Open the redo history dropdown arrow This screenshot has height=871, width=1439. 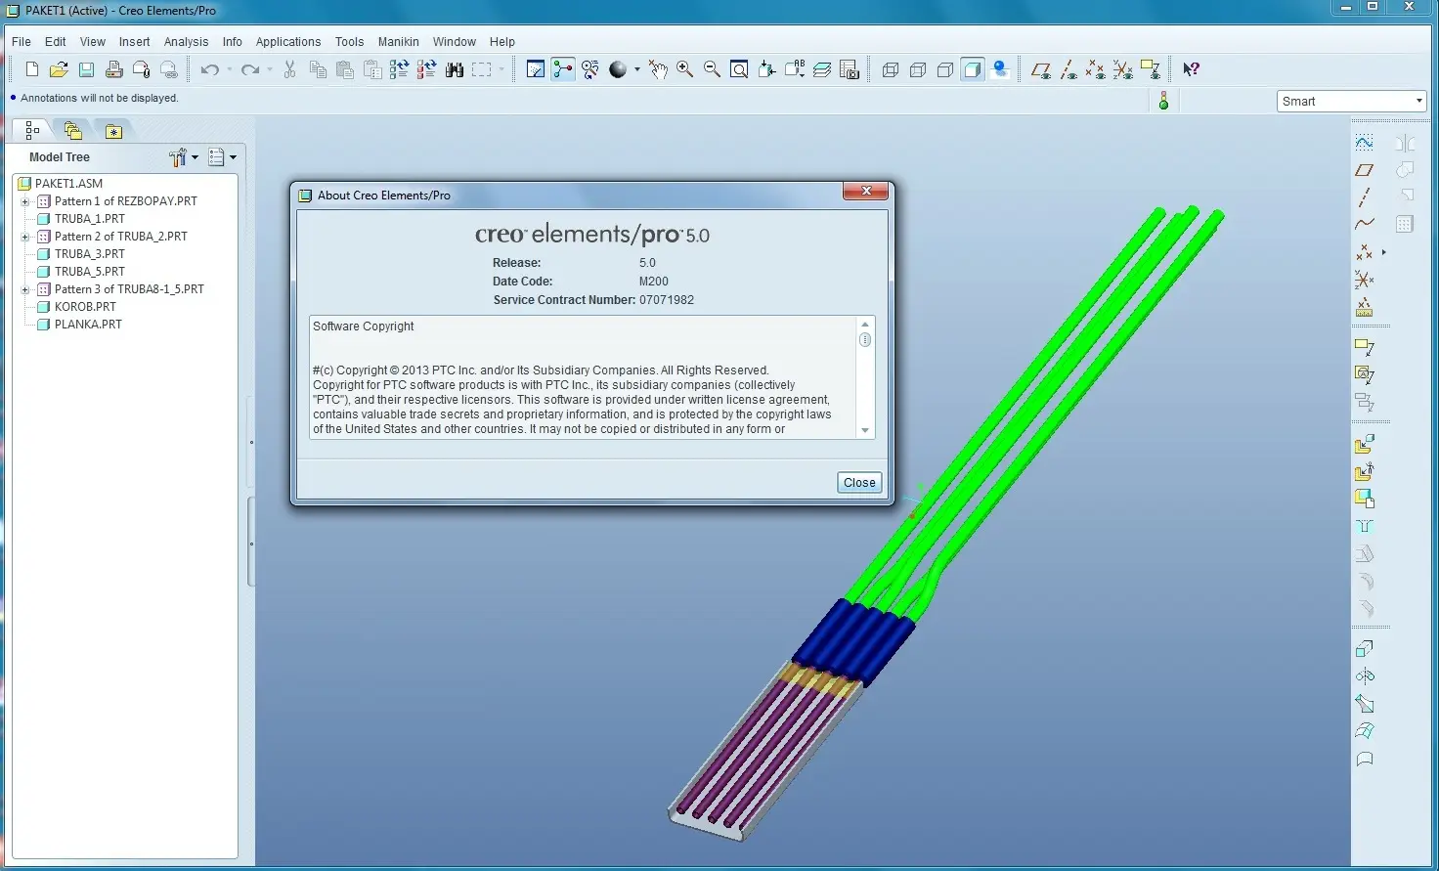271,69
